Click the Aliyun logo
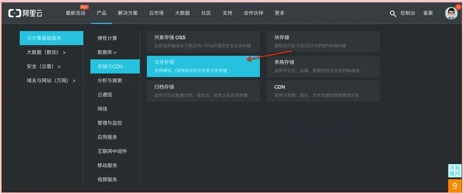464x194 pixels. point(26,13)
